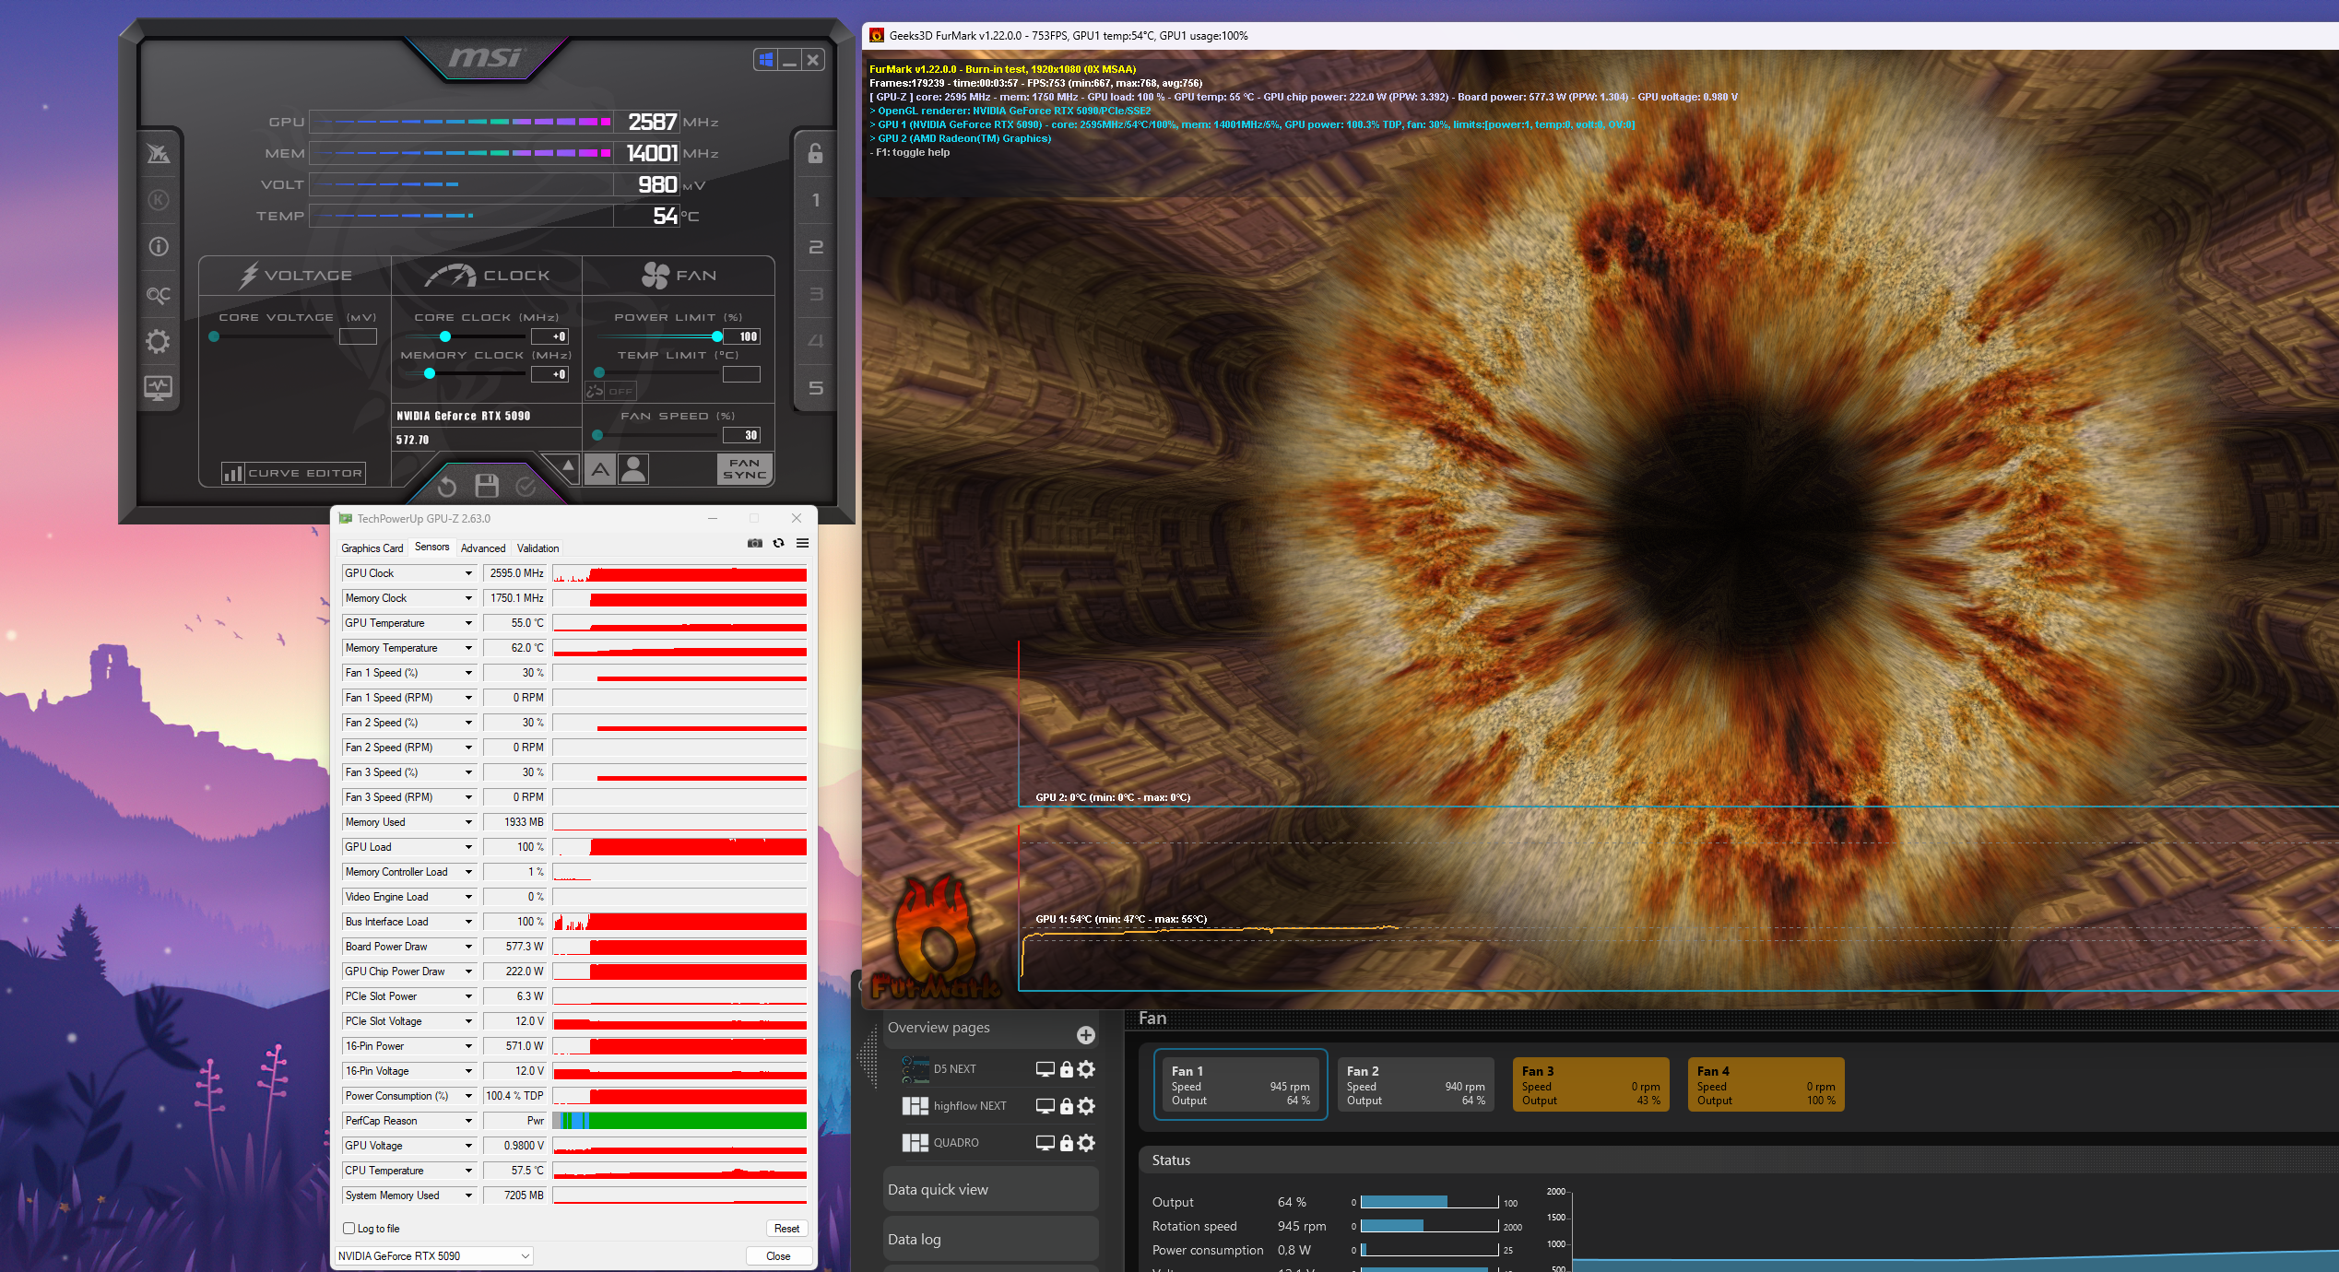Viewport: 2339px width, 1272px height.
Task: Switch to the Graphics Card tab
Action: coord(372,548)
